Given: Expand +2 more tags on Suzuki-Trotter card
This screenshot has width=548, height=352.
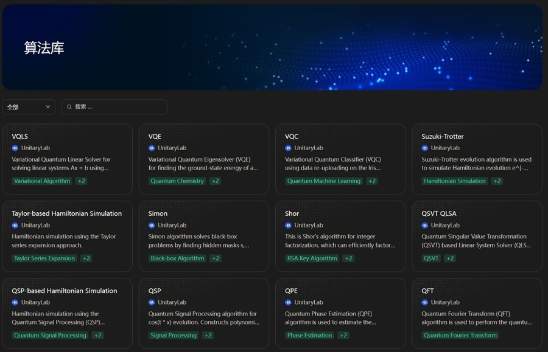Looking at the screenshot, I should click(497, 181).
